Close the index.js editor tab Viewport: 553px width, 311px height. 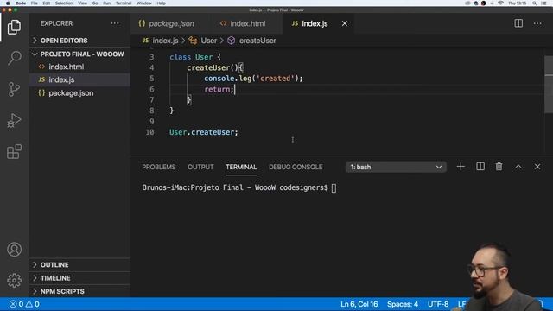[345, 23]
